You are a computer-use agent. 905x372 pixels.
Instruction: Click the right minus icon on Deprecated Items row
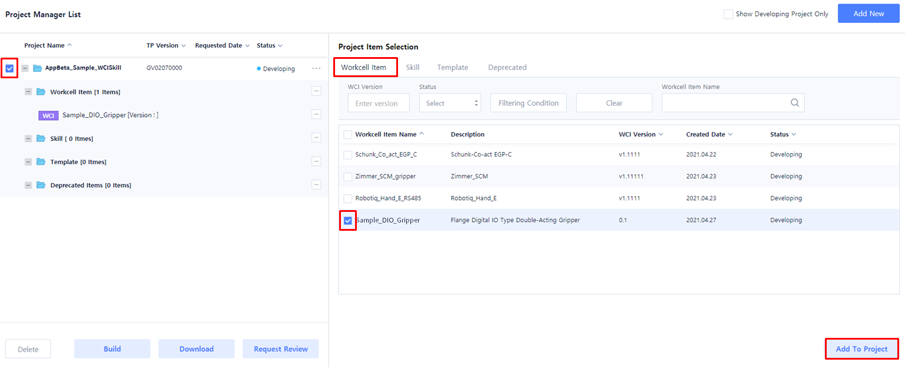316,185
